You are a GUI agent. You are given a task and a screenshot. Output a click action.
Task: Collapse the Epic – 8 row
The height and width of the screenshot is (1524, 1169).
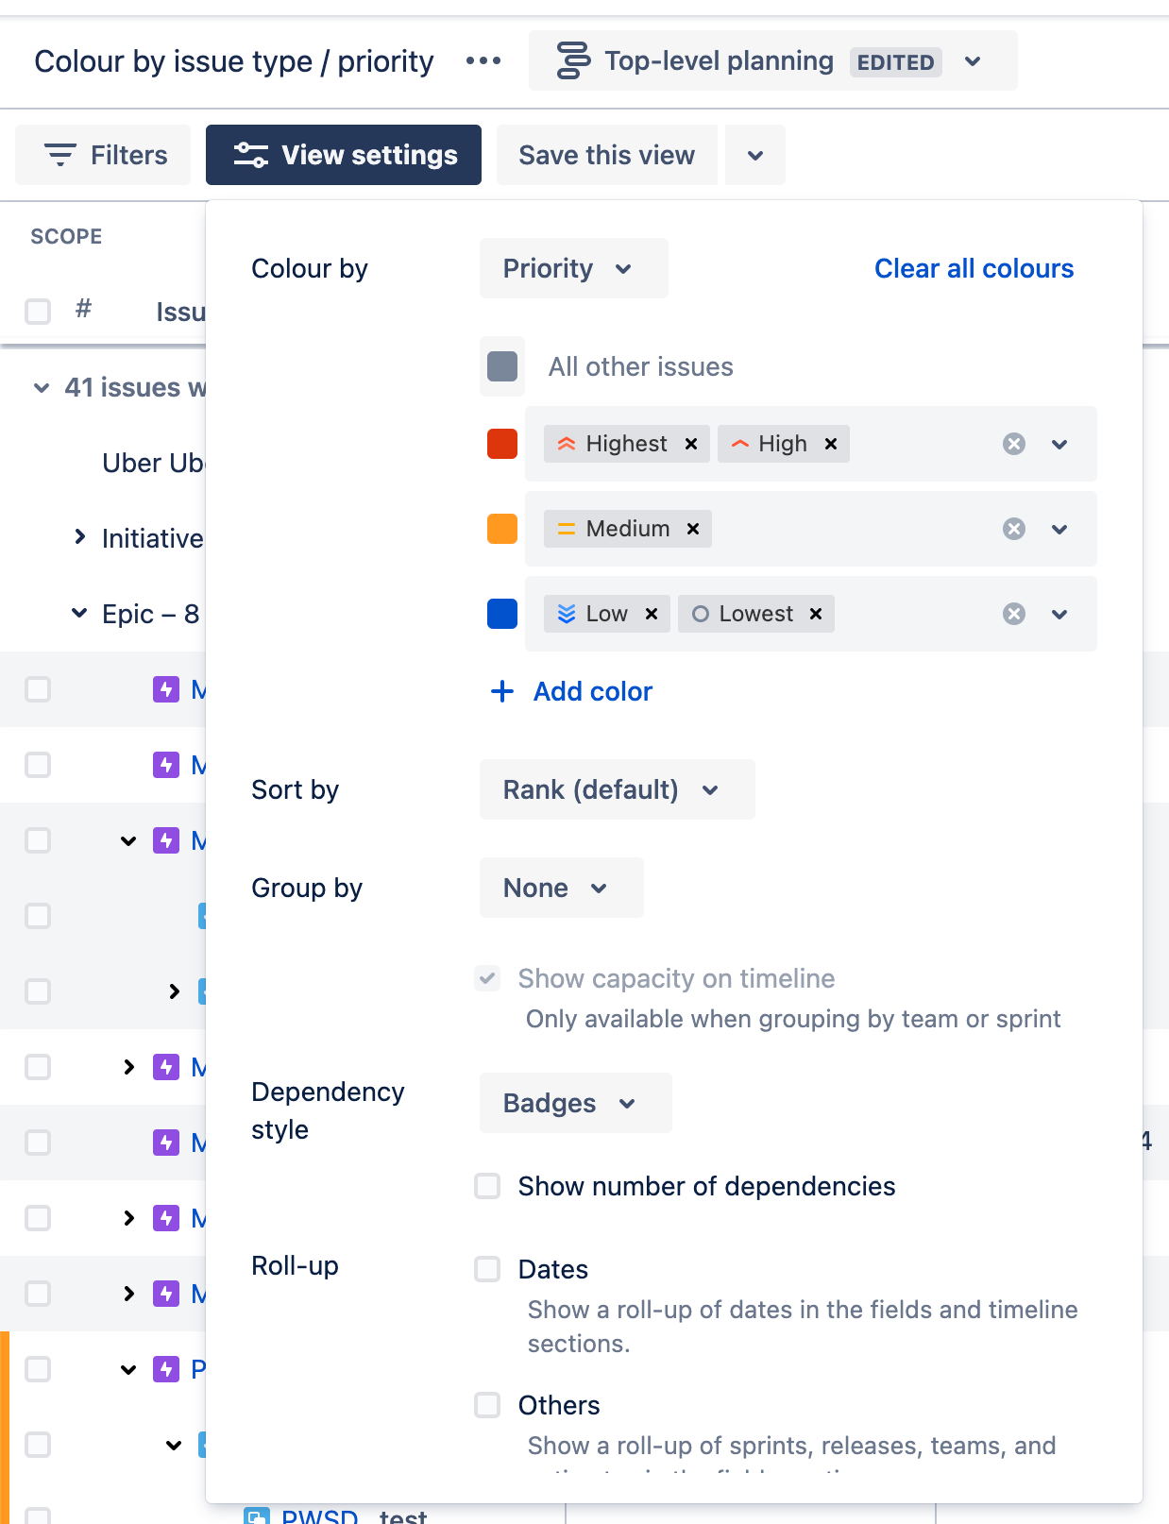click(80, 613)
